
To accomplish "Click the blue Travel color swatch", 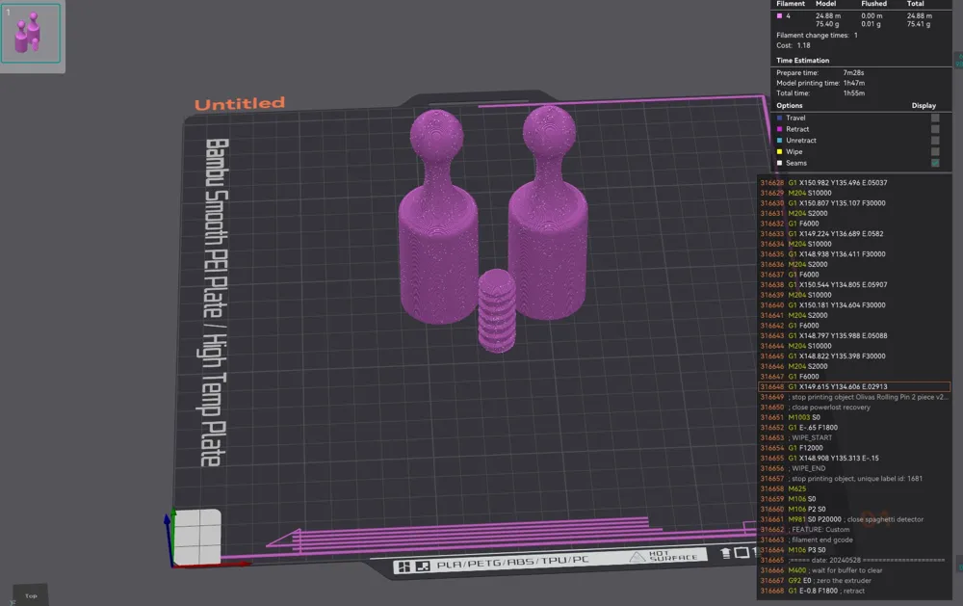I will pos(779,118).
